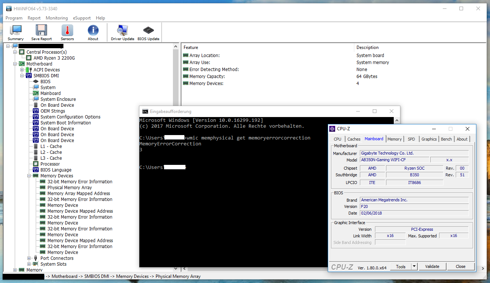Switch to the Caches tab in CPU-Z
The image size is (490, 283).
coord(354,139)
